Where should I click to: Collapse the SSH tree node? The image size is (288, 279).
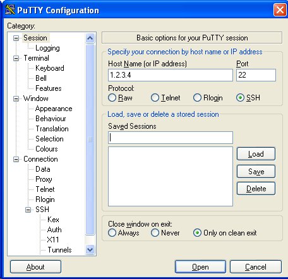[28, 210]
